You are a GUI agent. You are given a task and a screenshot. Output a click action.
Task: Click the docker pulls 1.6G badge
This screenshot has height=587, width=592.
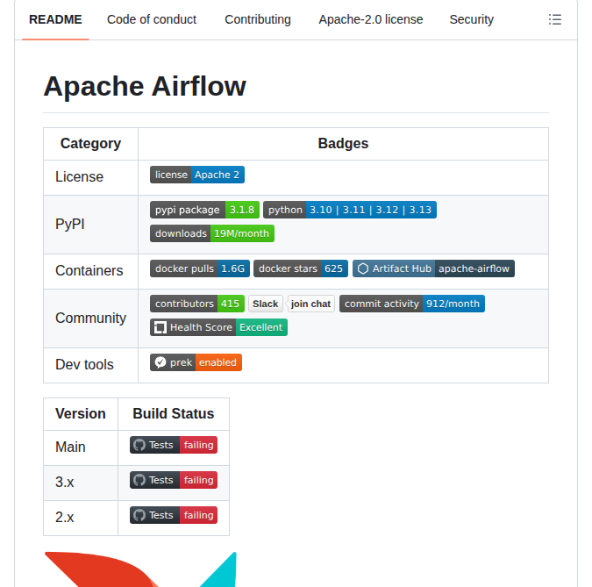point(200,268)
